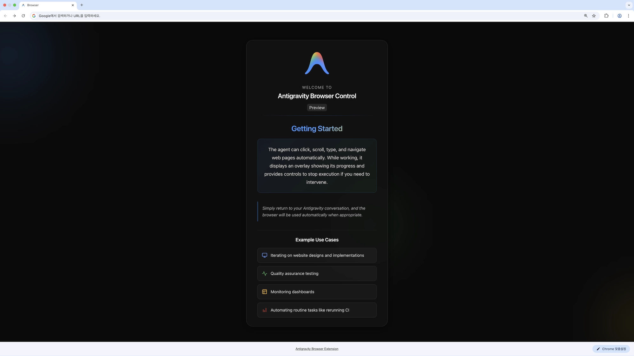Reload the page with the refresh icon
Viewport: 634px width, 356px height.
click(x=23, y=16)
